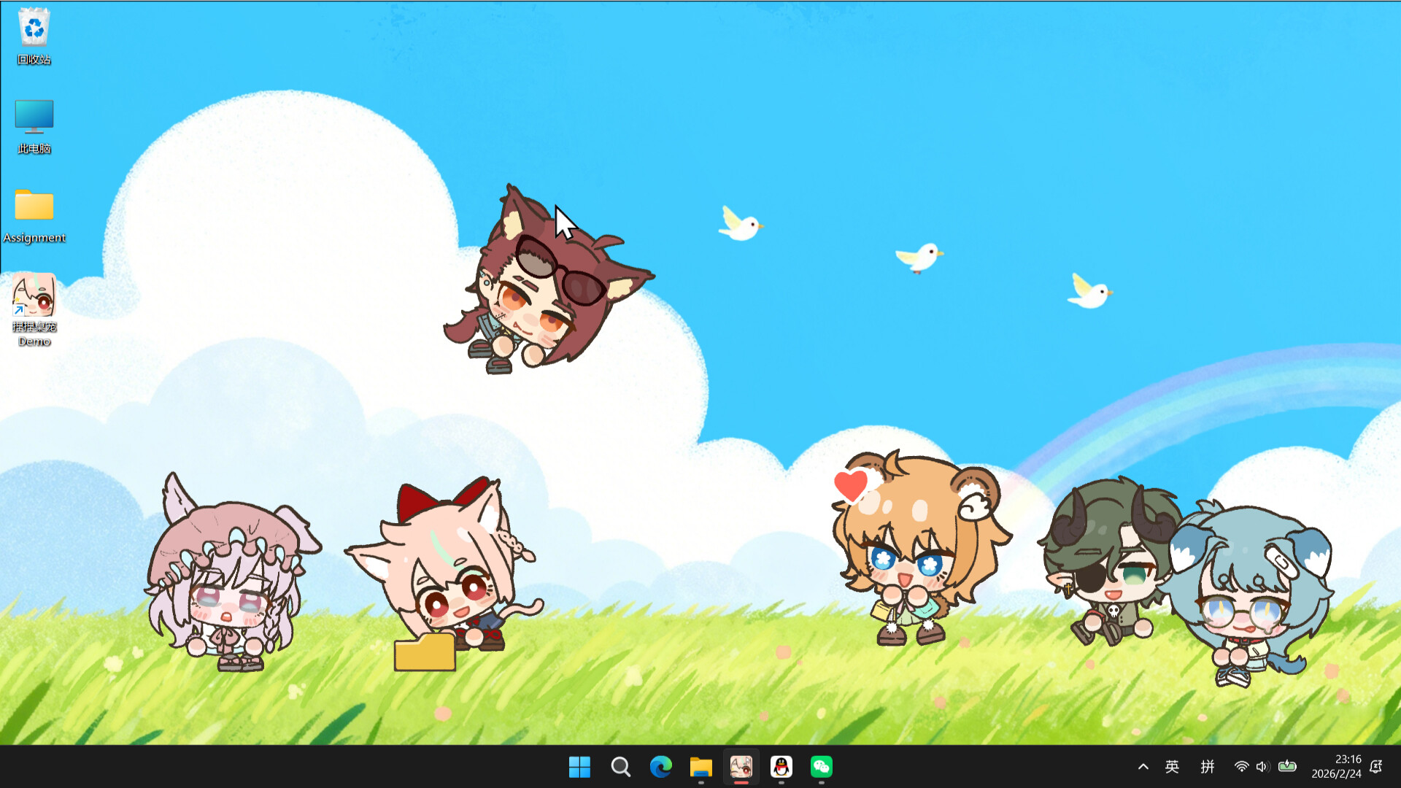Open Wi-Fi quick settings from the tray
This screenshot has height=788, width=1401.
[x=1241, y=767]
